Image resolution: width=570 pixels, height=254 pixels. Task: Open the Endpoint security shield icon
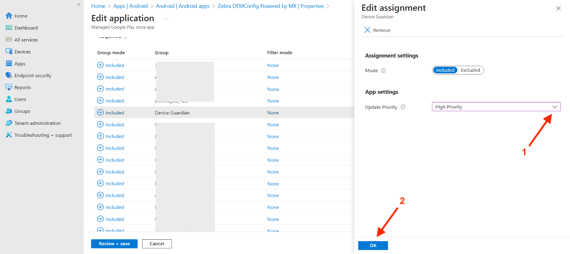[x=9, y=75]
